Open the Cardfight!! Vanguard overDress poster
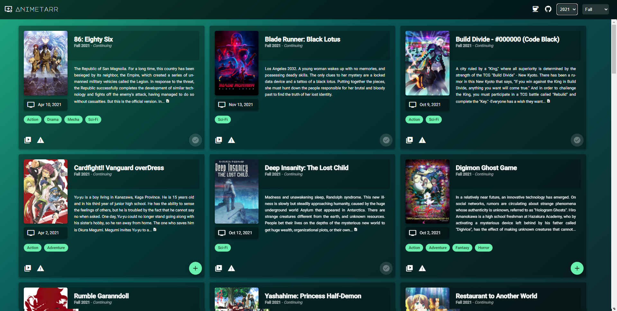 tap(46, 191)
